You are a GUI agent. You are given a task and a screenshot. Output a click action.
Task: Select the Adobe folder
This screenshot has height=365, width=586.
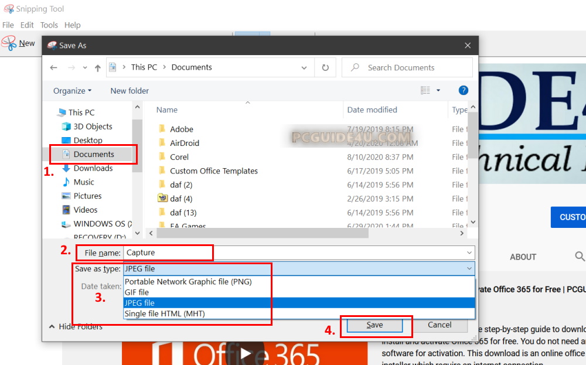click(x=181, y=129)
